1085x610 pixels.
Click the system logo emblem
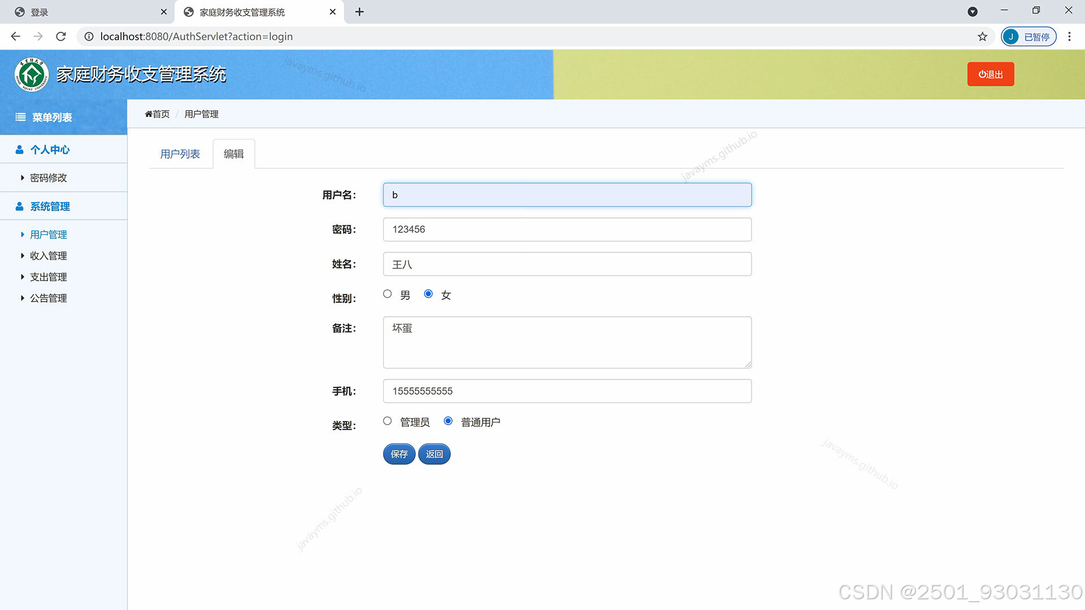pos(32,75)
